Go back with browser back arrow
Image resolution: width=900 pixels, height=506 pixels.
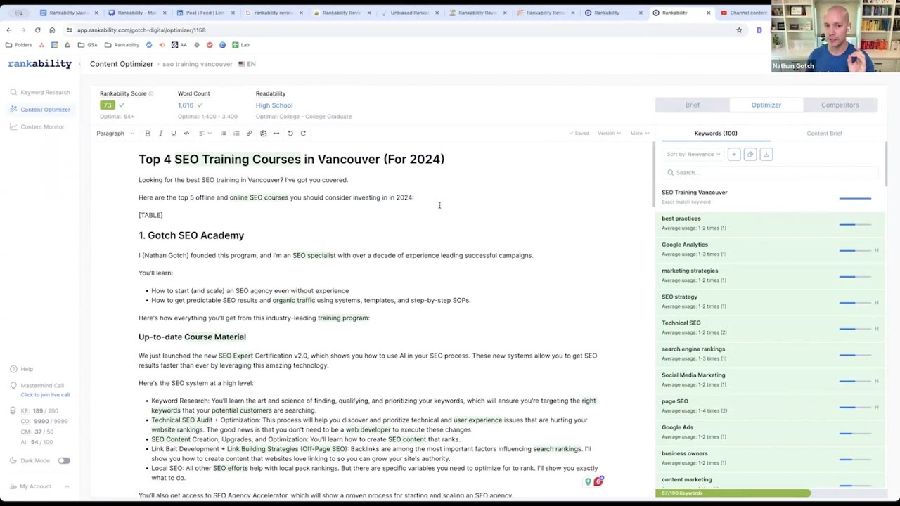8,30
